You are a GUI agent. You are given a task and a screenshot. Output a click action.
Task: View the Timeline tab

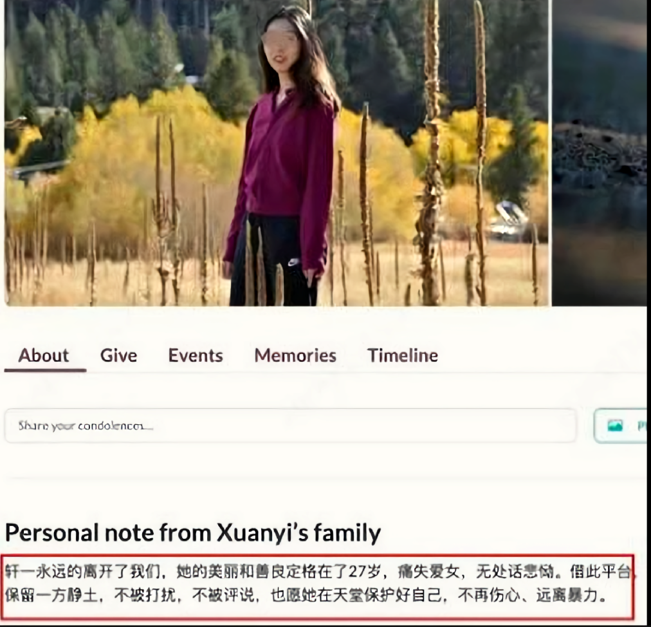pyautogui.click(x=403, y=356)
